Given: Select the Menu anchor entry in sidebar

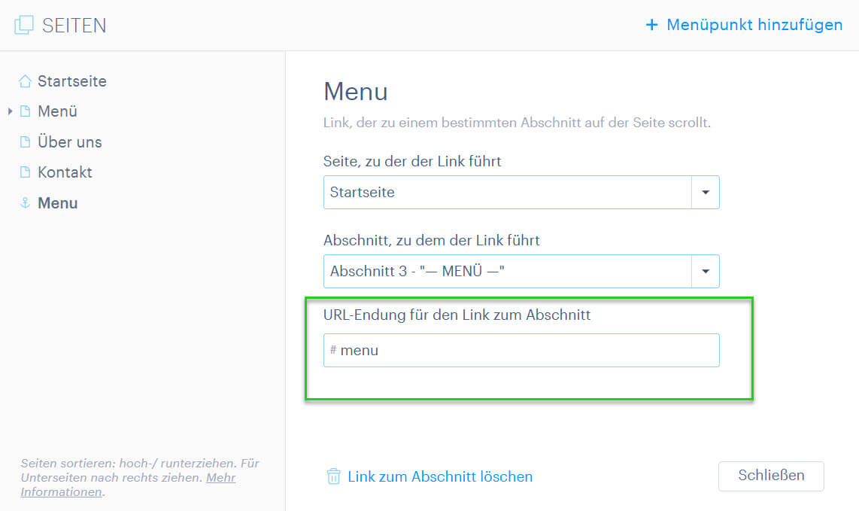Looking at the screenshot, I should pyautogui.click(x=57, y=203).
